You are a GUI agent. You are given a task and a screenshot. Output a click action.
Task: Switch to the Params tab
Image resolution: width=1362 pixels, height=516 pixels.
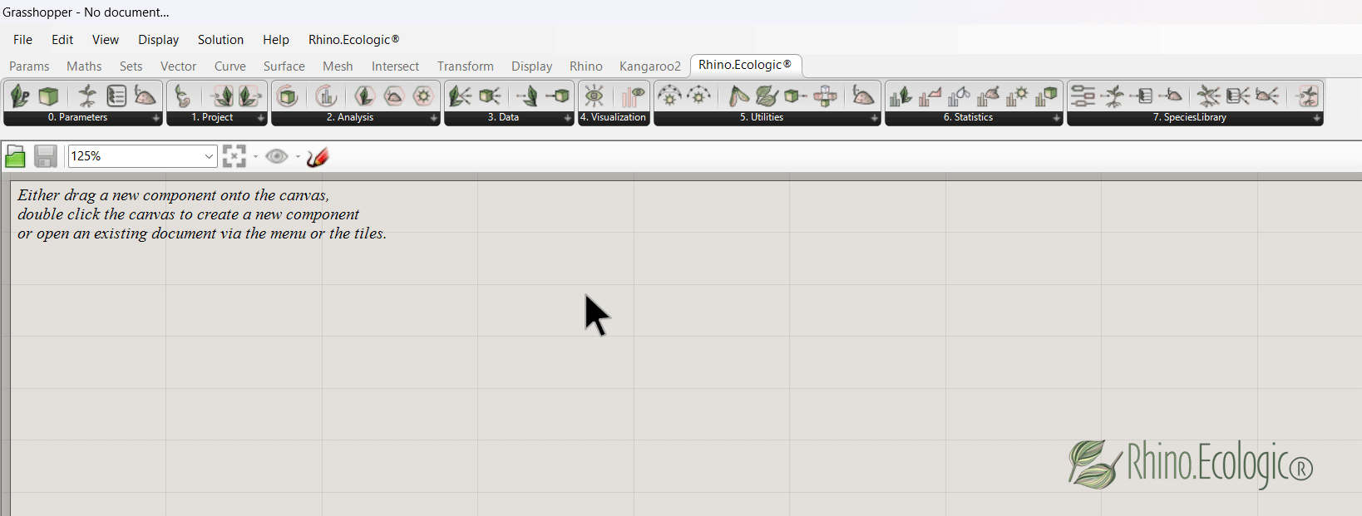click(x=29, y=66)
